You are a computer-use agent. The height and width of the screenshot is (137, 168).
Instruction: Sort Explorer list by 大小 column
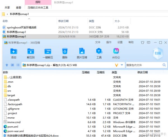(x=117, y=21)
